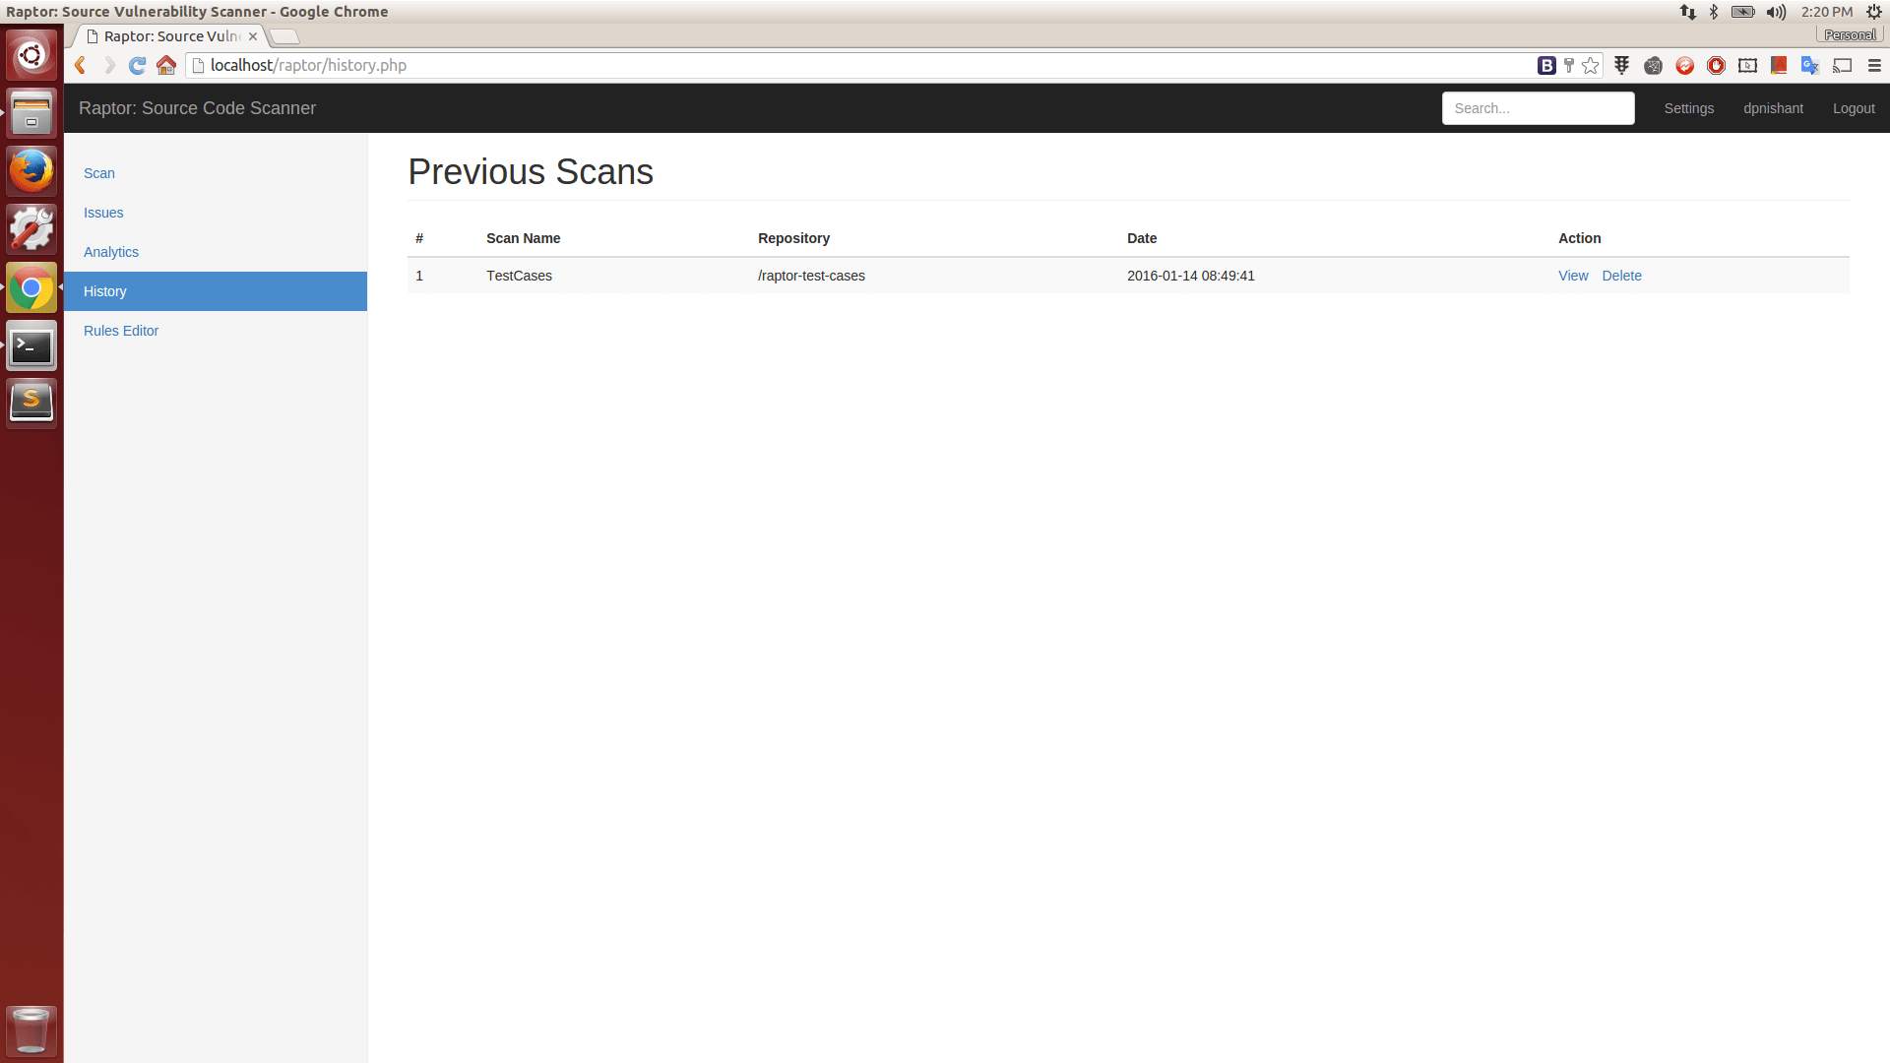The width and height of the screenshot is (1890, 1063).
Task: Launch Firefox from the dock
Action: tap(31, 171)
